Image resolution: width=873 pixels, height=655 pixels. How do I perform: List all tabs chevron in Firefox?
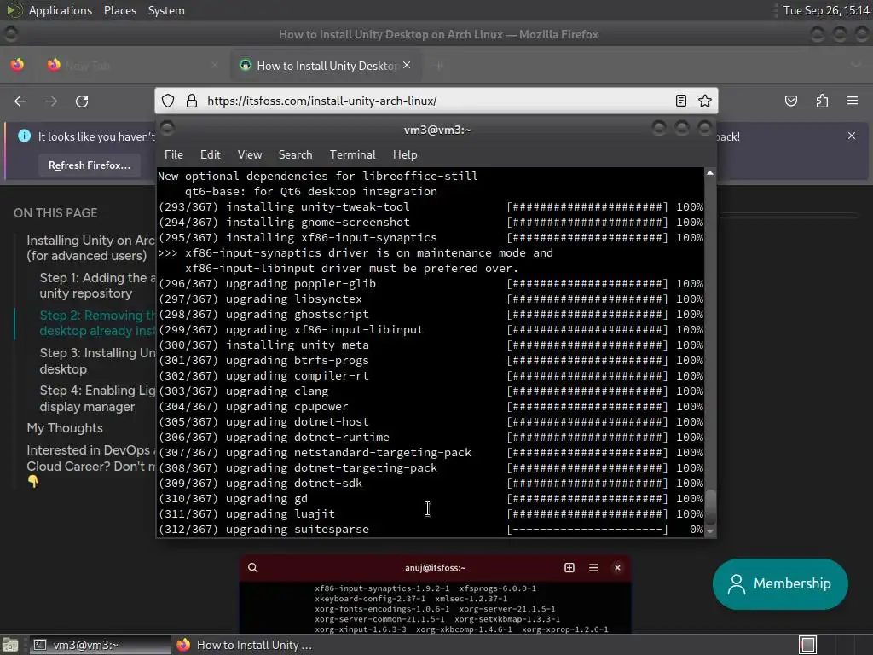click(856, 65)
